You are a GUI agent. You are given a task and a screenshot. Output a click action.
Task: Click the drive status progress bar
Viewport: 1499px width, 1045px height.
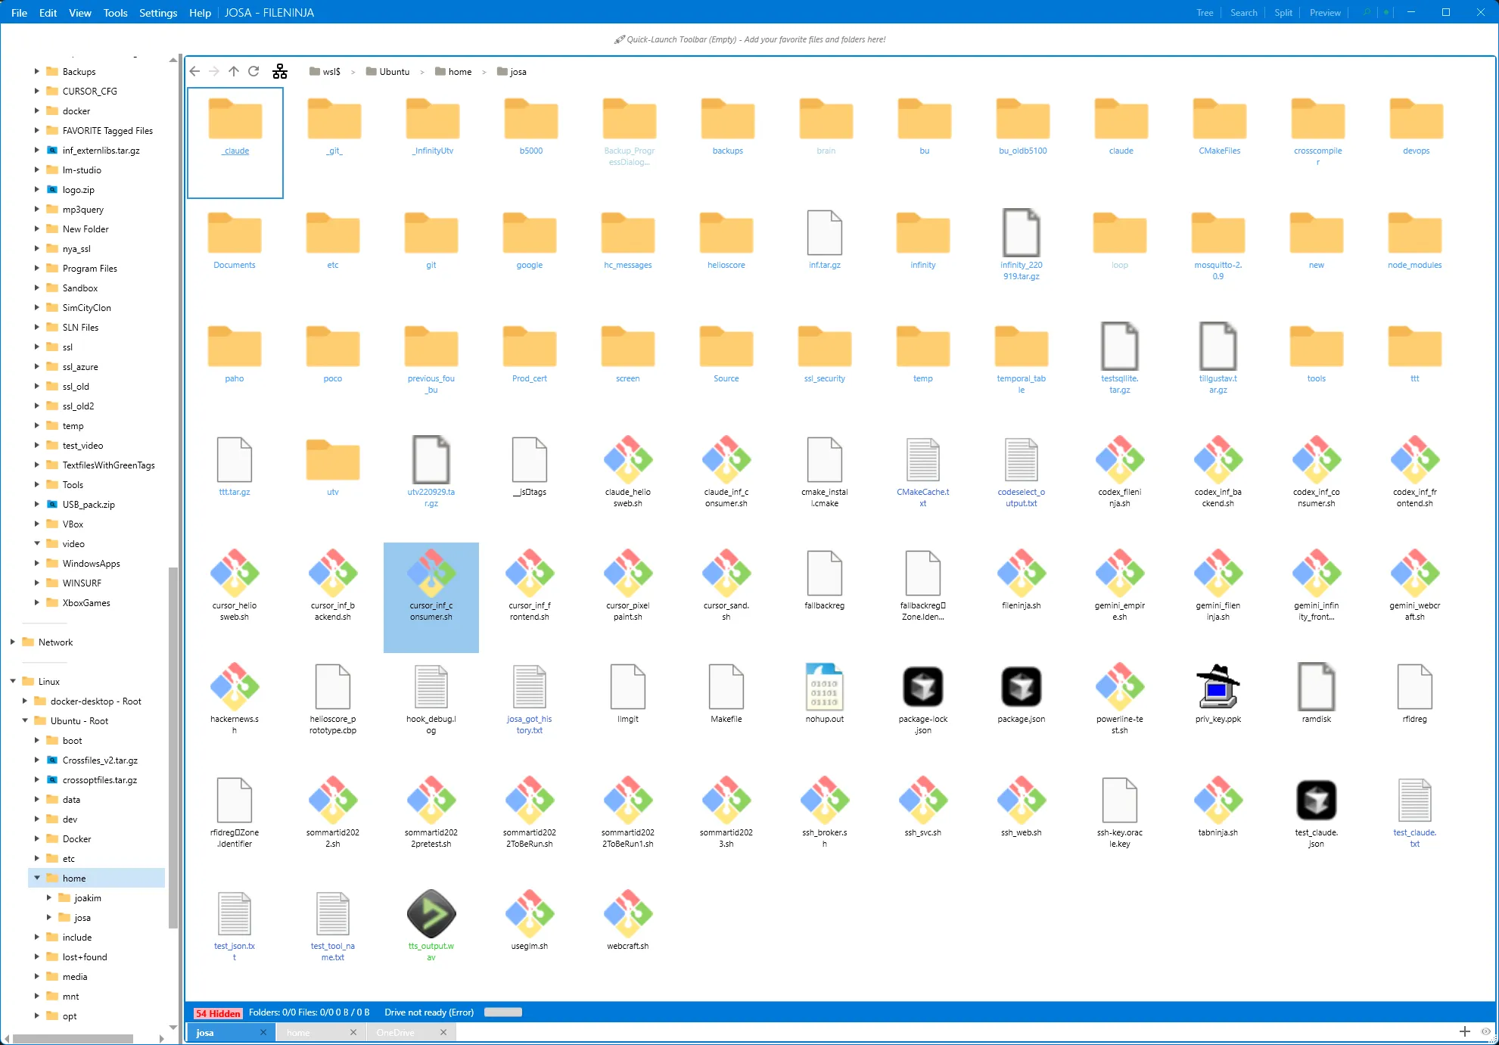point(503,1012)
